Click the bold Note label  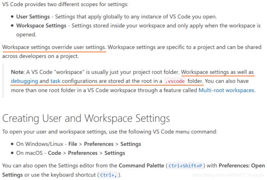click(18, 72)
